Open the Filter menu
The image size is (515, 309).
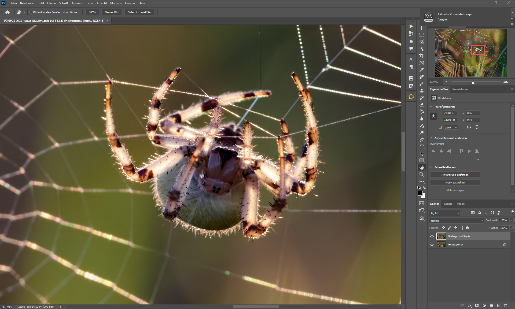(x=90, y=3)
